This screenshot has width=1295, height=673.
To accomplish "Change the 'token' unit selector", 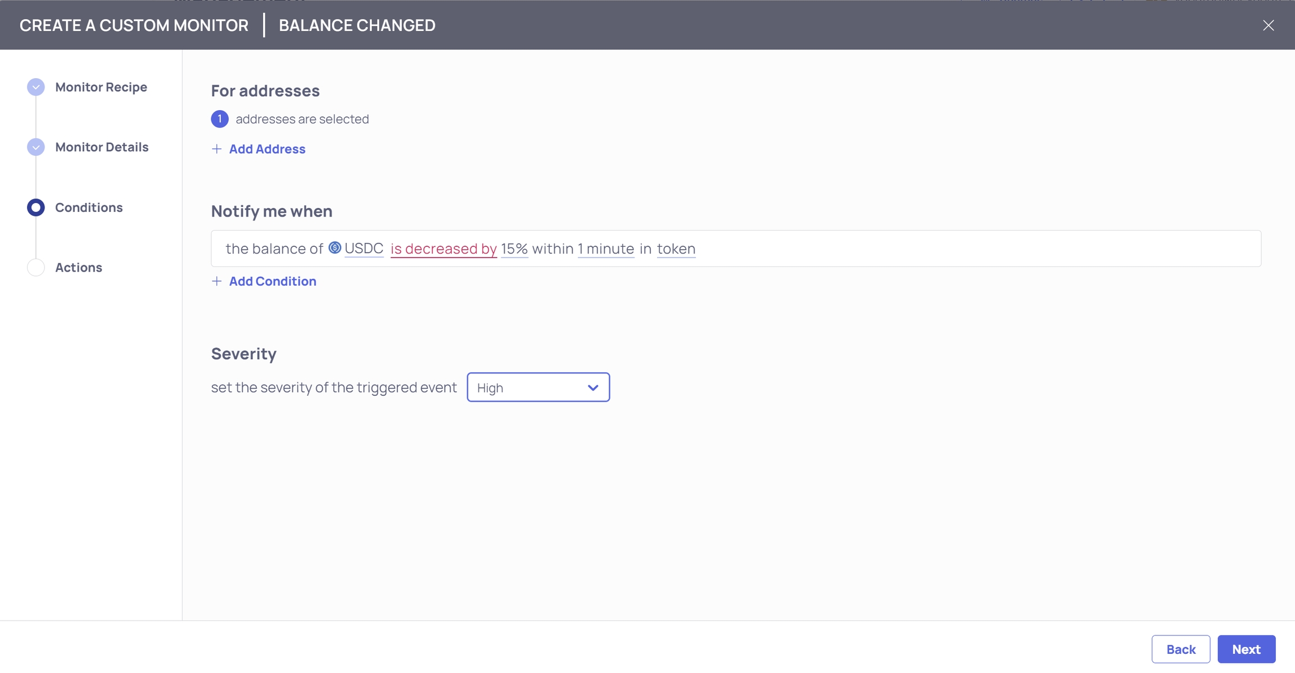I will [676, 249].
